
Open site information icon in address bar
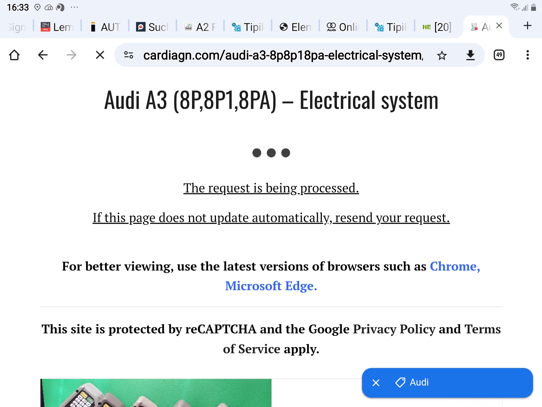[x=129, y=55]
